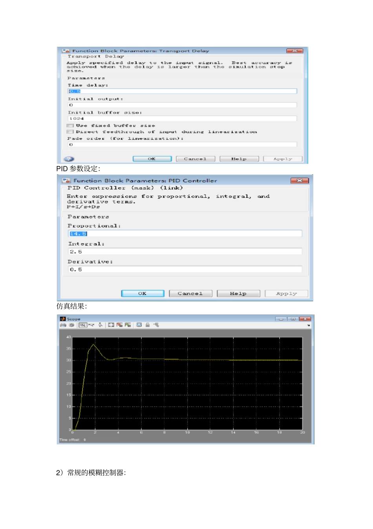This screenshot has width=373, height=529.
Task: Click the Transport Delay dialog title icon
Action: (66, 51)
